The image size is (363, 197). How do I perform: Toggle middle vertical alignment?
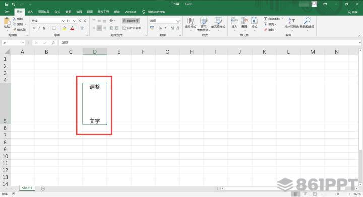[99, 21]
